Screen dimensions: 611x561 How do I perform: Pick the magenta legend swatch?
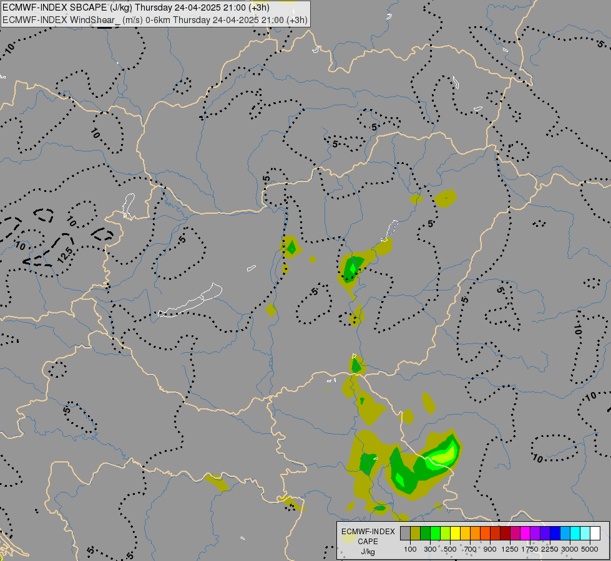525,534
